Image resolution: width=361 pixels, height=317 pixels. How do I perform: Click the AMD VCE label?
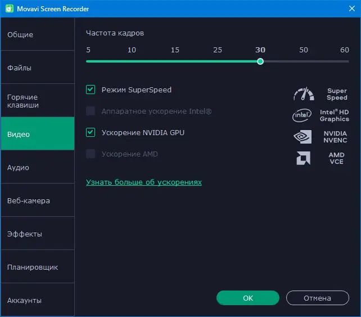coord(336,158)
